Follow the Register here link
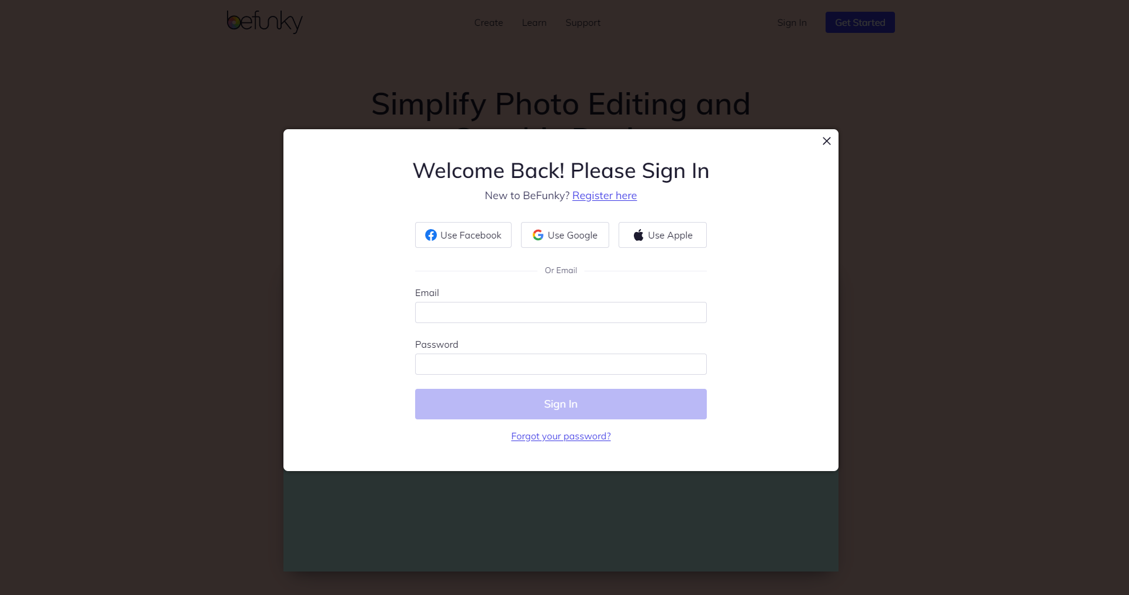Screen dimensions: 1129x595 (x=604, y=196)
